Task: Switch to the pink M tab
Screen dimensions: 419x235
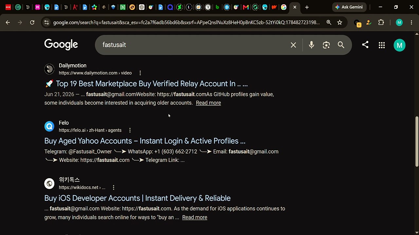Action: click(37, 7)
